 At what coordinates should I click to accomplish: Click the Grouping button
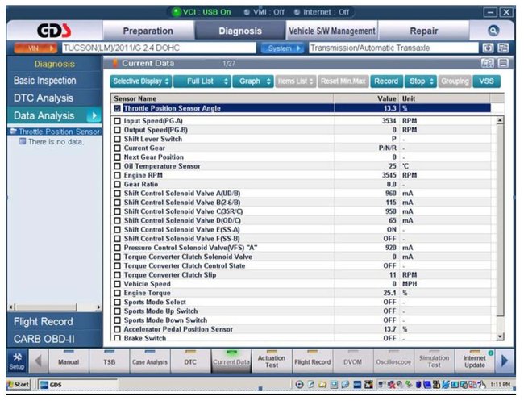click(455, 81)
